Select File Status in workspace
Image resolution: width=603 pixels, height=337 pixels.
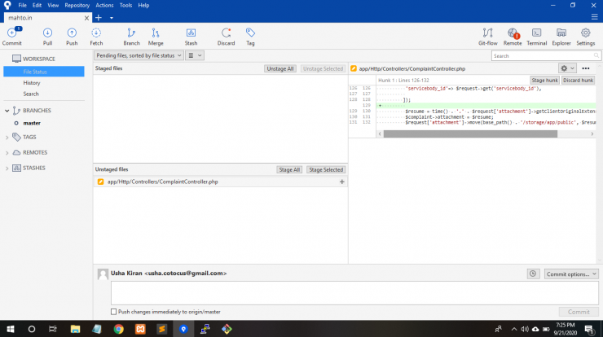44,72
